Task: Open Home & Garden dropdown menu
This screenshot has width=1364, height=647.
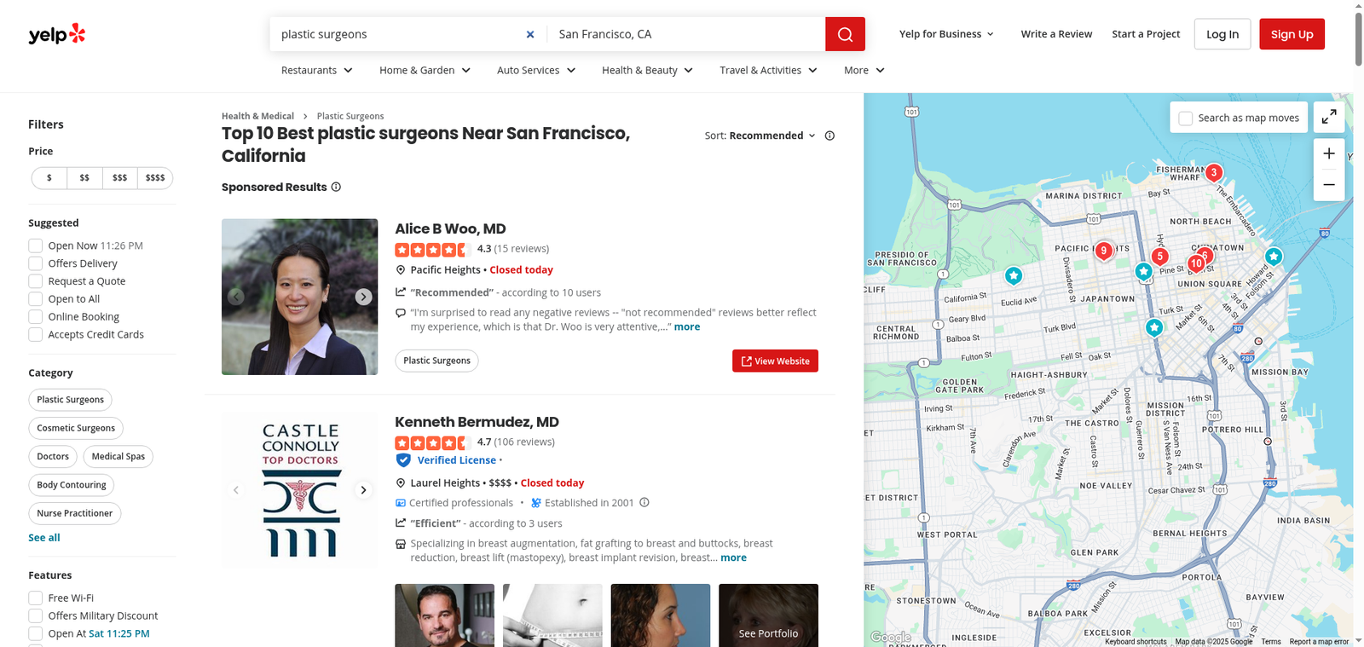Action: pyautogui.click(x=425, y=70)
